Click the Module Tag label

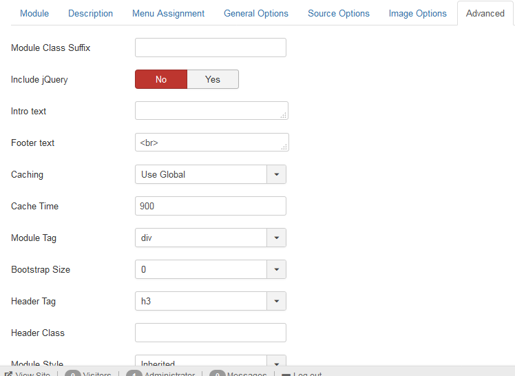tap(34, 238)
